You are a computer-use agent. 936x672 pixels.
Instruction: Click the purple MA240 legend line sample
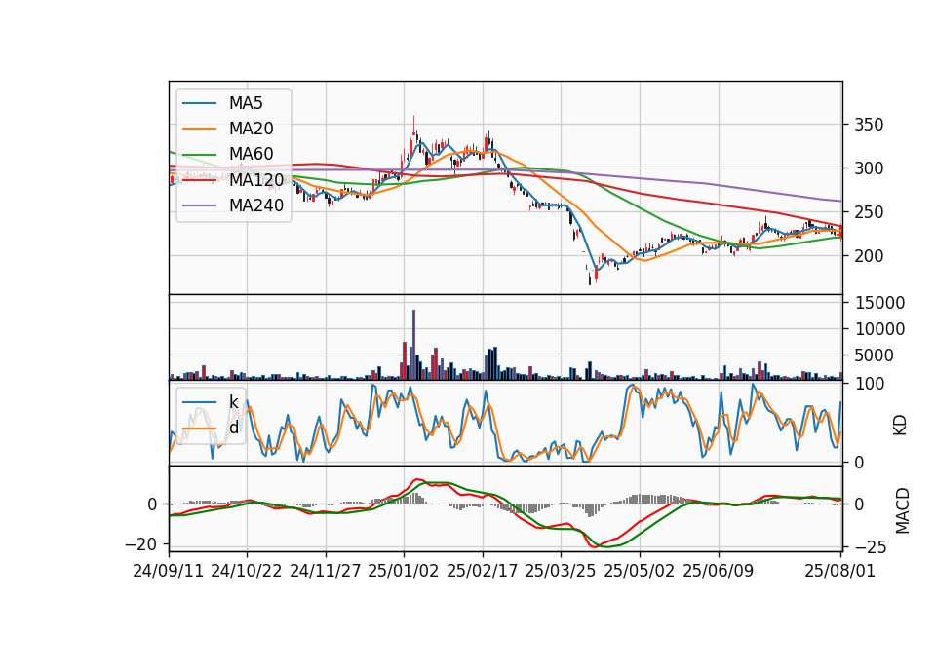(199, 205)
